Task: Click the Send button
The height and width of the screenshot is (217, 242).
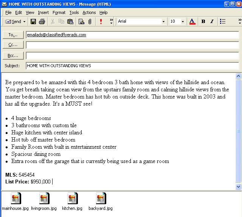Action: [13, 22]
